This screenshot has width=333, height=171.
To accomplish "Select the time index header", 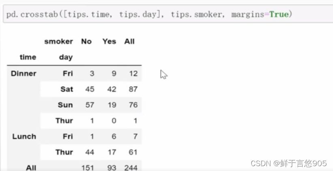I will pos(28,57).
